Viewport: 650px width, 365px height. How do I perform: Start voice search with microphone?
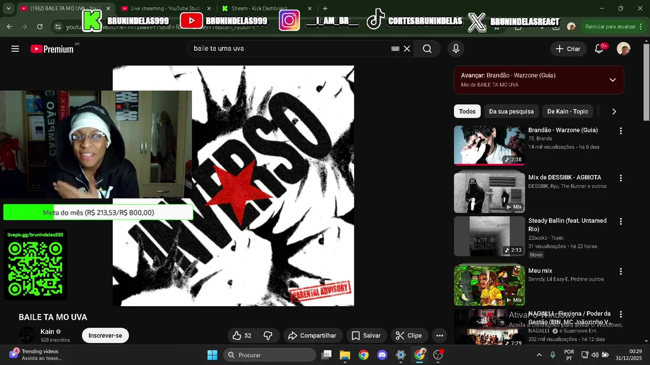pyautogui.click(x=456, y=49)
